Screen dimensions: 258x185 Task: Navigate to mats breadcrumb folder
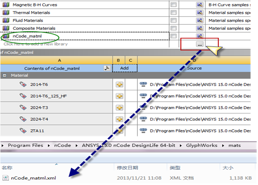(x=235, y=145)
